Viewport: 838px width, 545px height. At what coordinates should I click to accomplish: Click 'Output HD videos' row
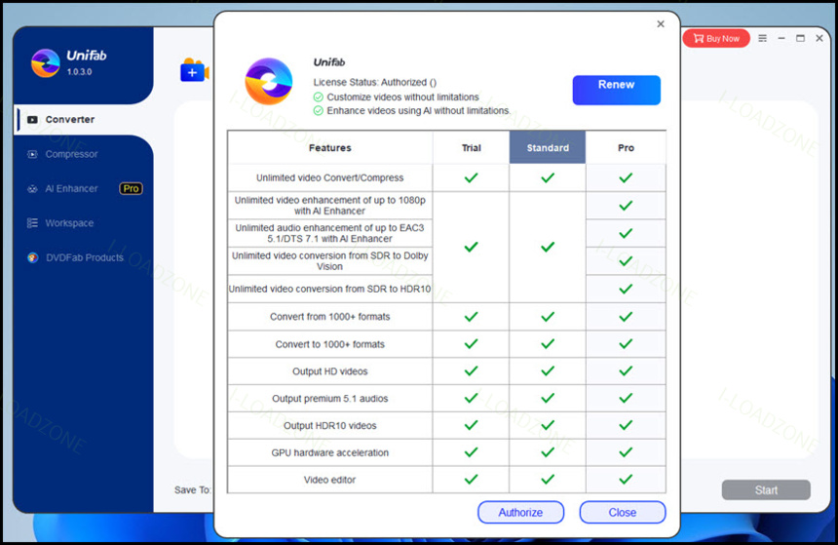point(329,371)
